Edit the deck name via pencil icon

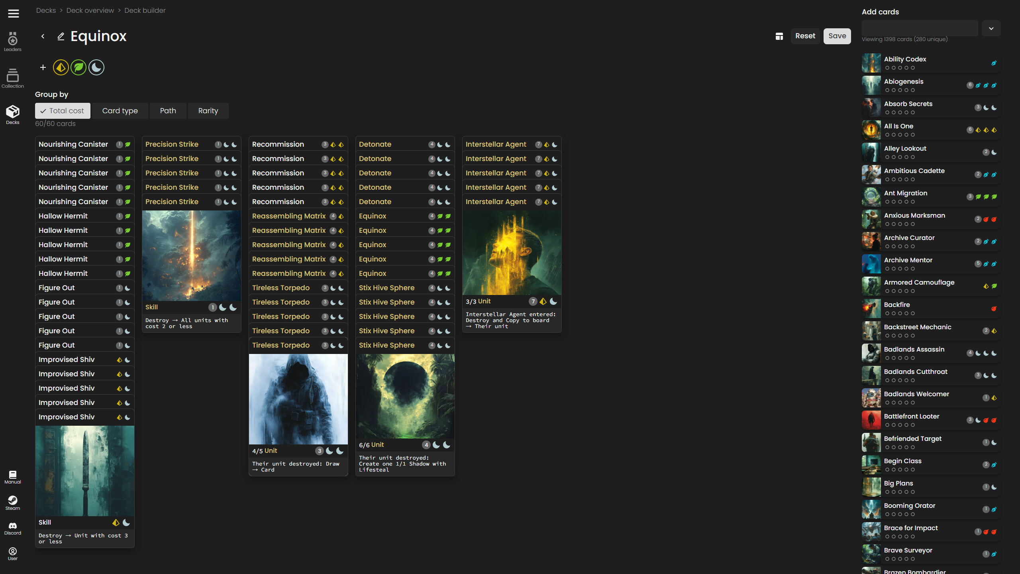61,36
